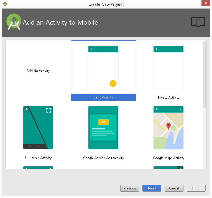Click the yellow floating action button in Basic Activity preview

[113, 84]
